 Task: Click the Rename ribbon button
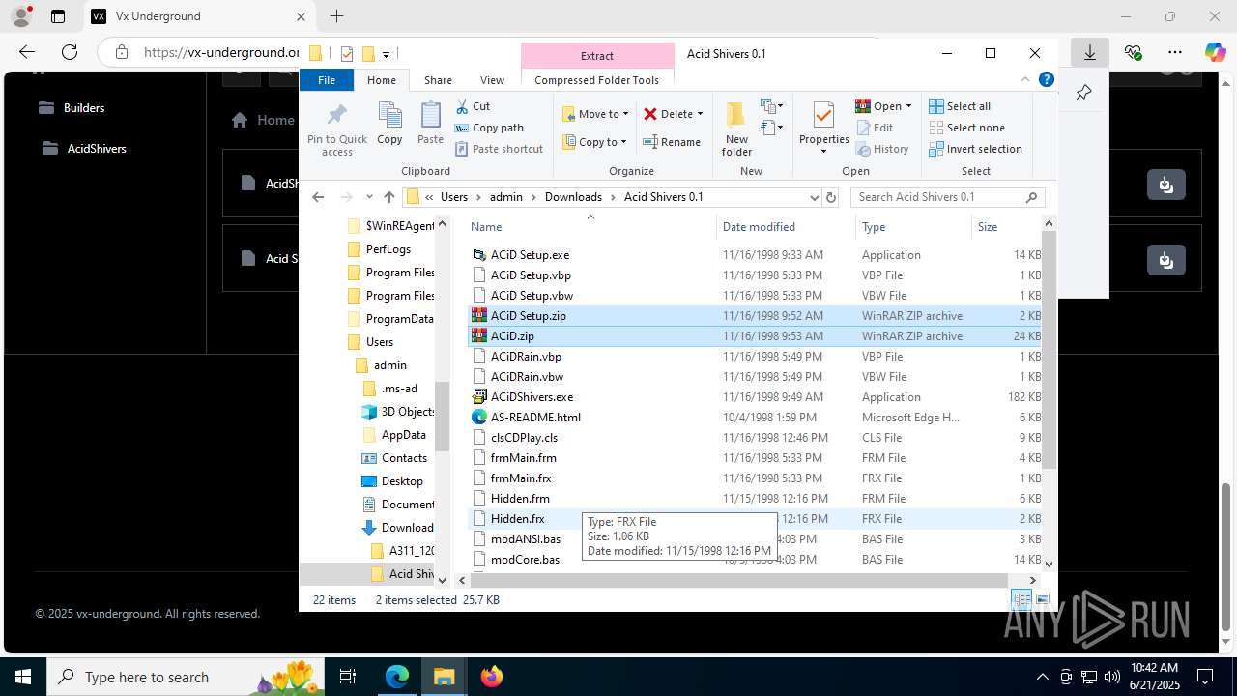click(x=672, y=142)
